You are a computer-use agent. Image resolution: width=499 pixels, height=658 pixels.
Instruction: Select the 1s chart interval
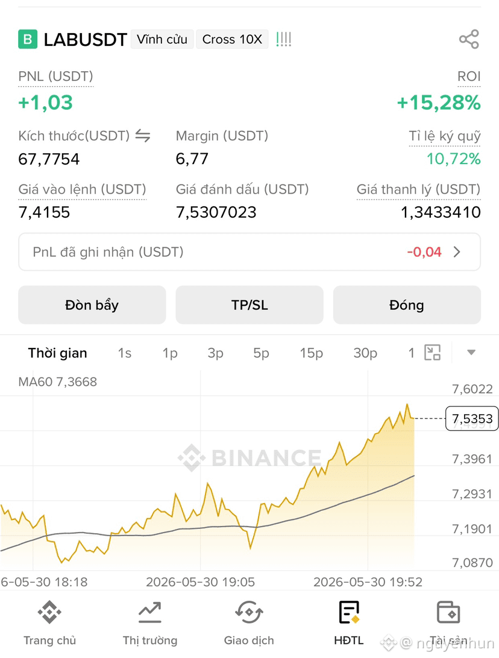(x=125, y=353)
